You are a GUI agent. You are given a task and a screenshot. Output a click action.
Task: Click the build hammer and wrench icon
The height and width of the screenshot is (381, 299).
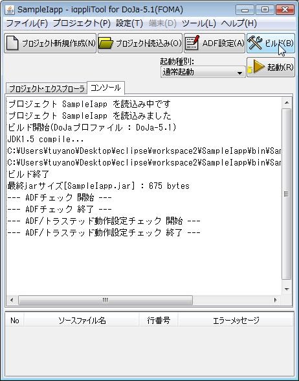click(x=256, y=43)
